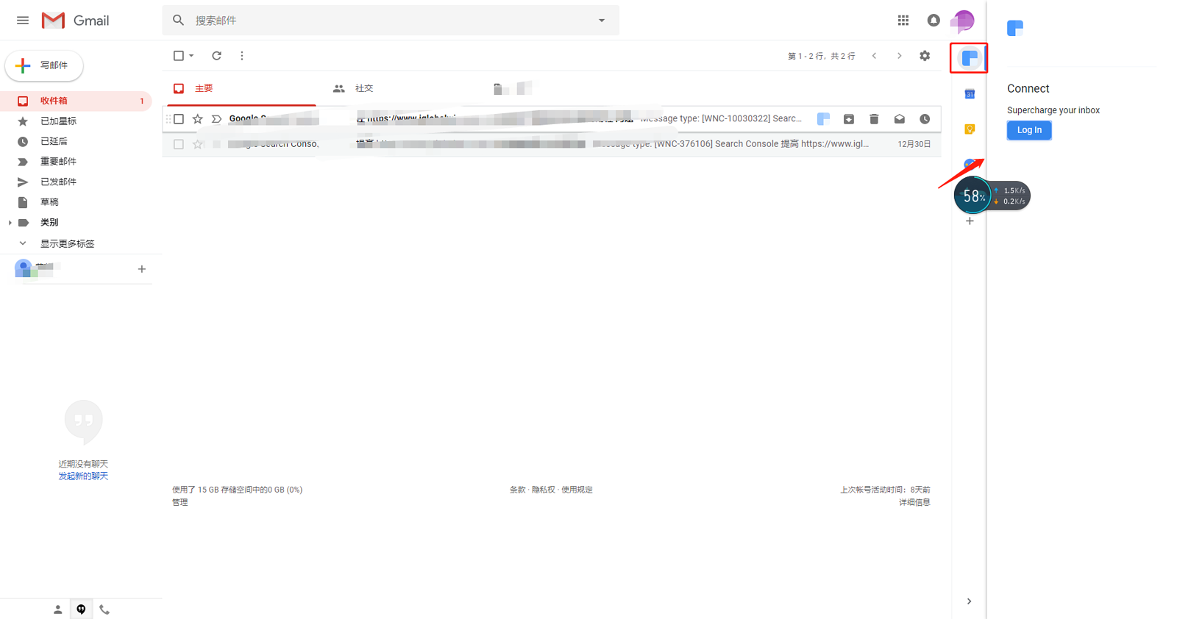This screenshot has height=619, width=1177.
Task: Open the 使用规定 link
Action: pyautogui.click(x=577, y=490)
